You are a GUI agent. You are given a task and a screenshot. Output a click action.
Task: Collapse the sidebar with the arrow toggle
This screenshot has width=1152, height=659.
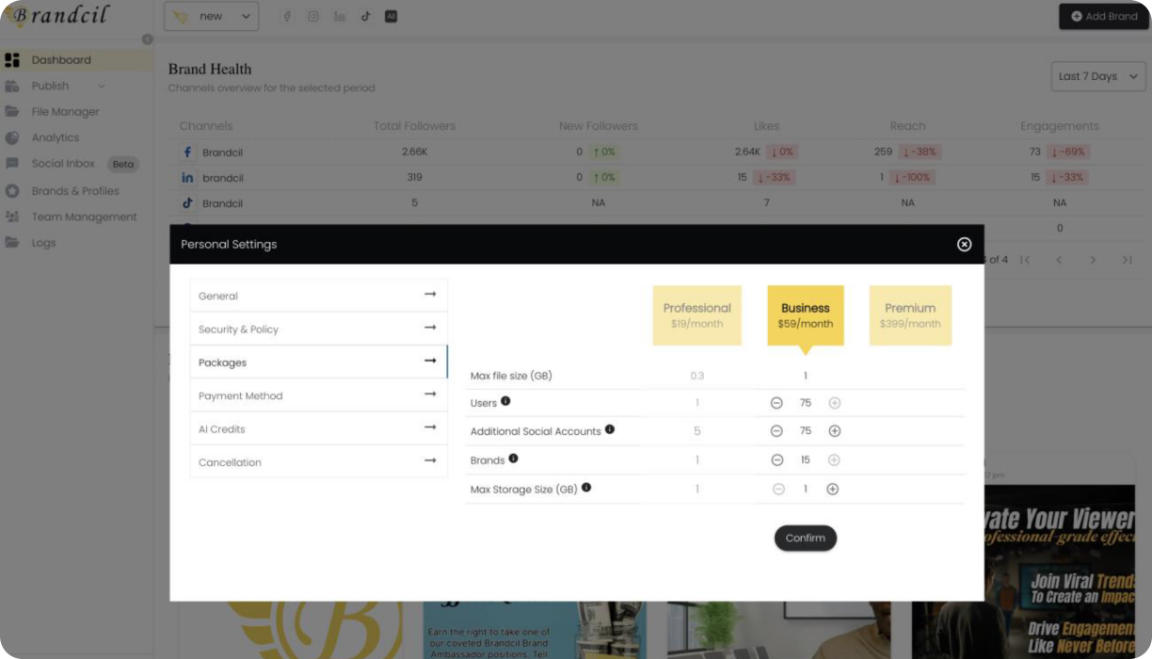(x=147, y=40)
